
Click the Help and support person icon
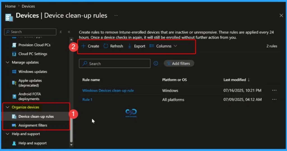pyautogui.click(x=14, y=143)
